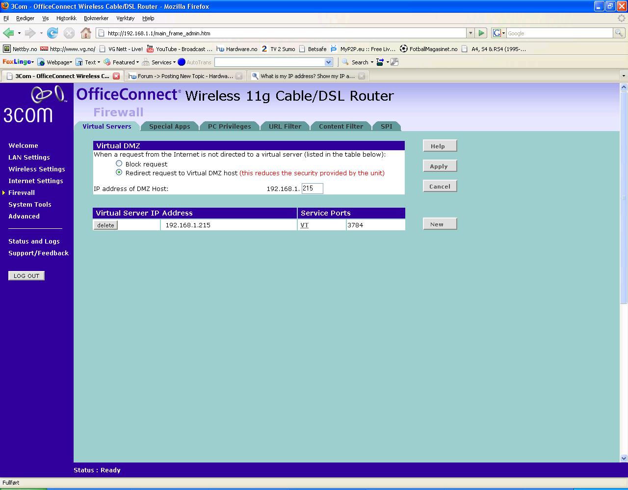Image resolution: width=628 pixels, height=490 pixels.
Task: Expand the address bar URL dropdown
Action: coord(471,33)
